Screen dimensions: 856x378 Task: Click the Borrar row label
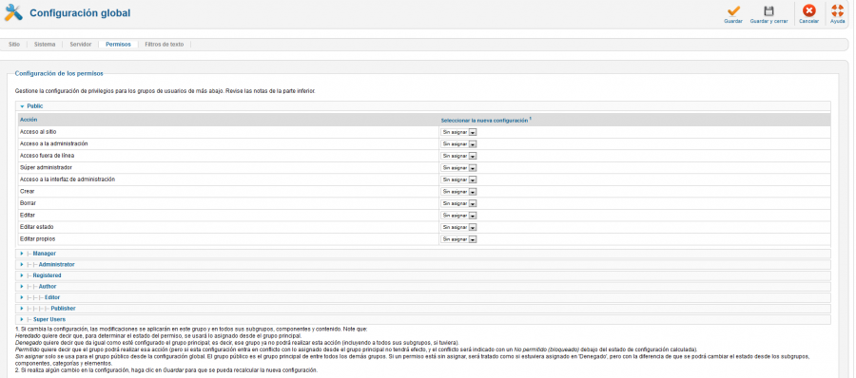pos(28,203)
